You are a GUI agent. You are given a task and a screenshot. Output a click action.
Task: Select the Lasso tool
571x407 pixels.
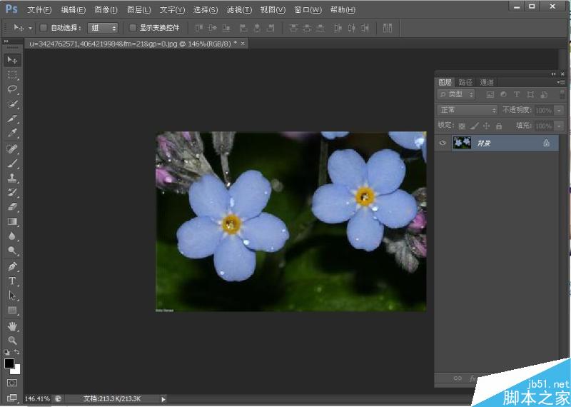[12, 89]
